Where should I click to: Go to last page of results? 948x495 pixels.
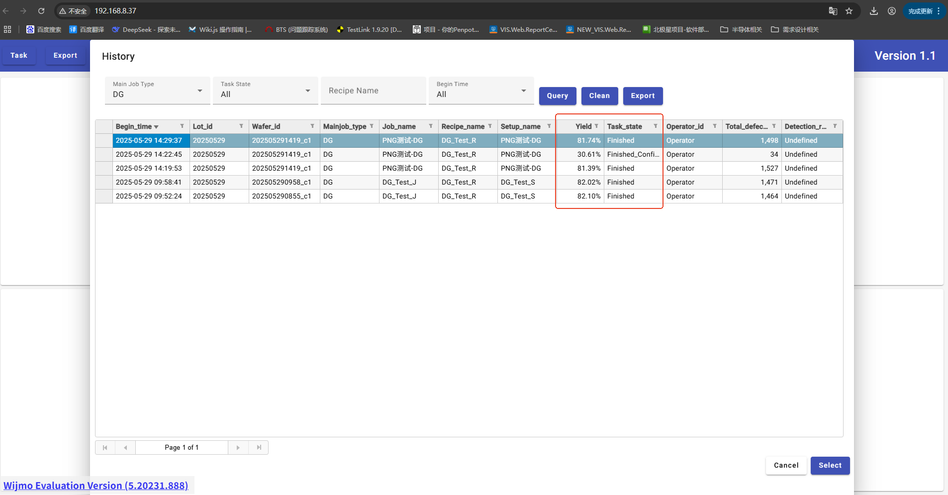(259, 448)
